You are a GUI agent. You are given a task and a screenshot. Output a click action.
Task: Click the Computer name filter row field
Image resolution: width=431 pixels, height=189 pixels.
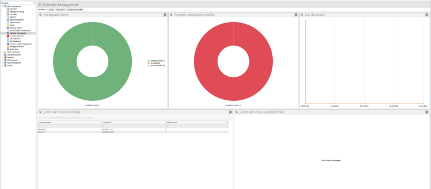tap(69, 126)
